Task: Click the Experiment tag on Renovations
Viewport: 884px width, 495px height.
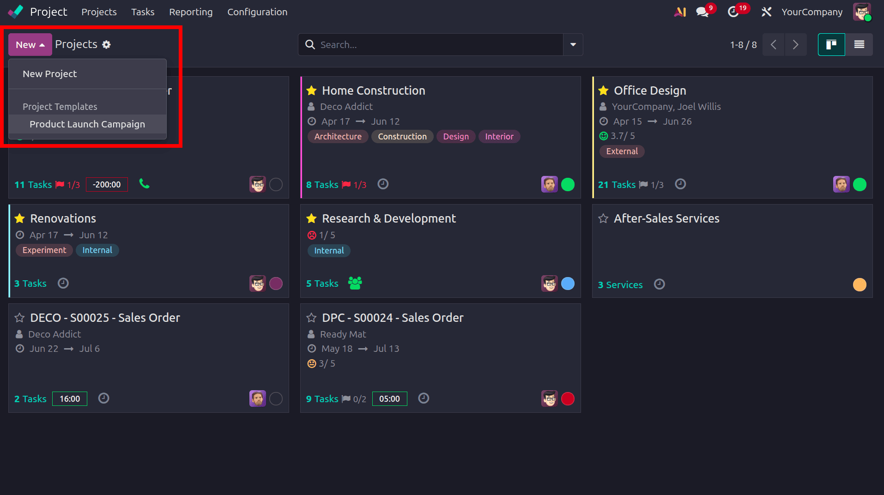Action: coord(44,250)
